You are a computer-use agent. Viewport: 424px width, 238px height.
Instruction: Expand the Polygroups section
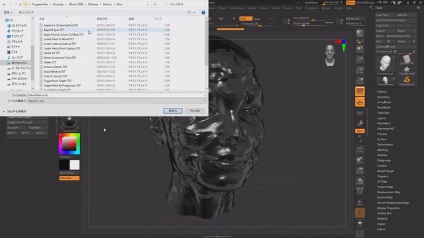384,160
